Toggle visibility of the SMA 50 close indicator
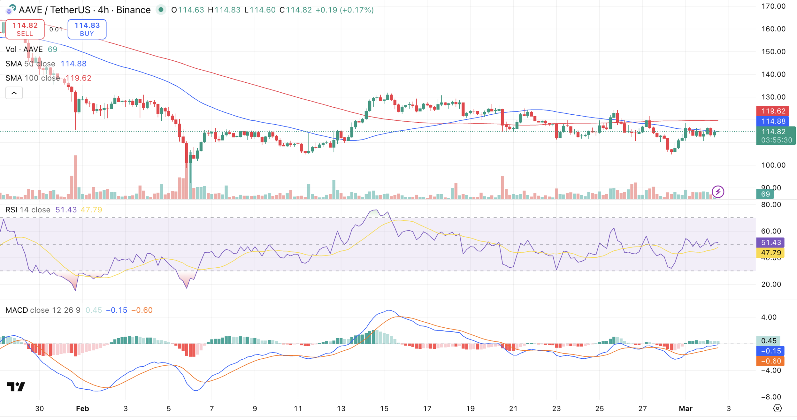This screenshot has width=797, height=420. point(31,63)
